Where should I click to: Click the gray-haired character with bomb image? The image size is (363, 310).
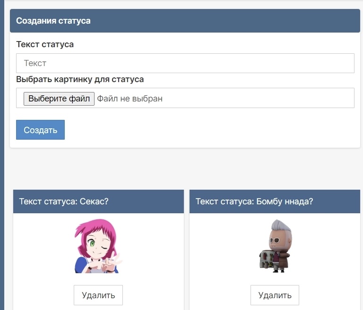click(x=275, y=246)
